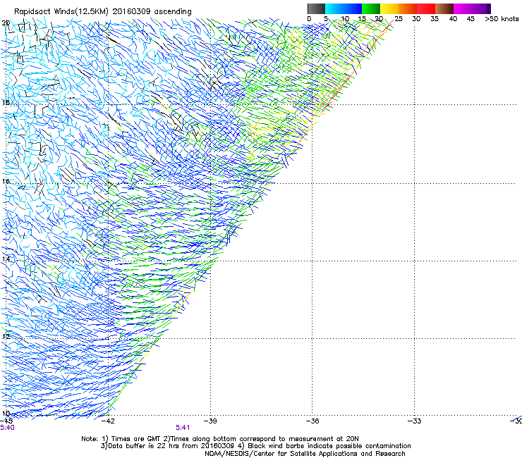Screen dimensions: 522x458
Task: Click the longitude label -39
Action: click(210, 421)
